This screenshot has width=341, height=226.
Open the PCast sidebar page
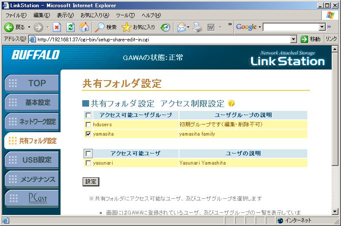point(32,198)
